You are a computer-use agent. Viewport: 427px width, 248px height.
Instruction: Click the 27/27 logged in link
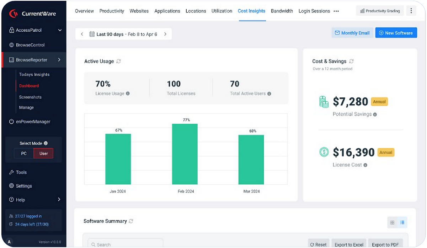click(x=28, y=216)
